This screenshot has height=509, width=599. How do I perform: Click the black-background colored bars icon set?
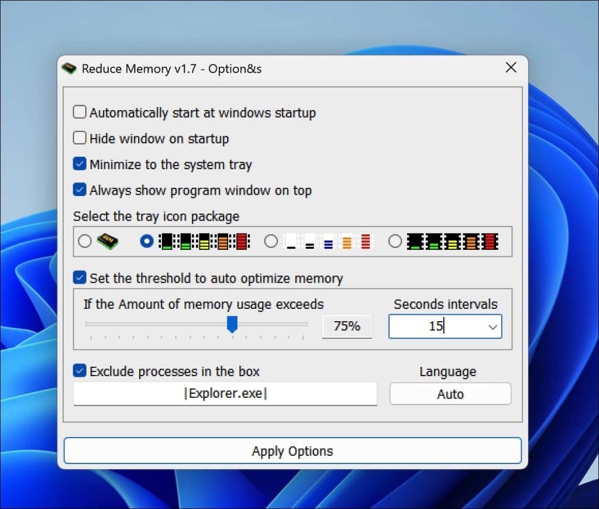(x=452, y=242)
